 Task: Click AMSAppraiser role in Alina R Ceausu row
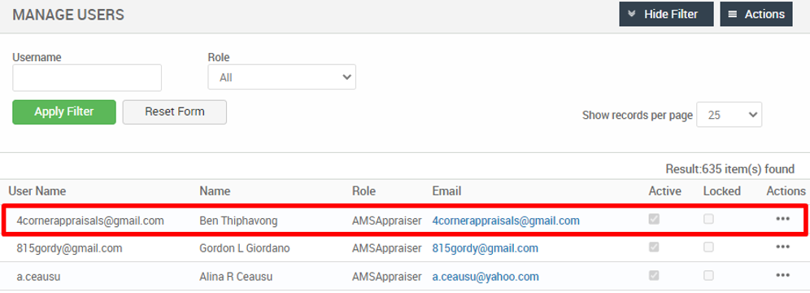click(386, 277)
